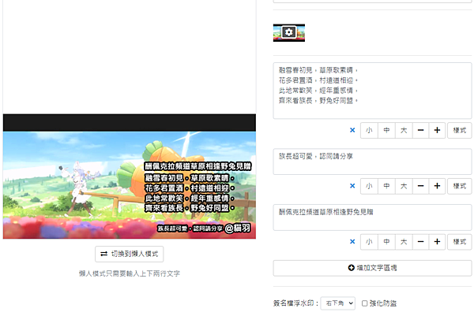Image resolution: width=474 pixels, height=312 pixels.
Task: Focus the text field containing 族長超可愛，認同請分享
Action: point(372,162)
